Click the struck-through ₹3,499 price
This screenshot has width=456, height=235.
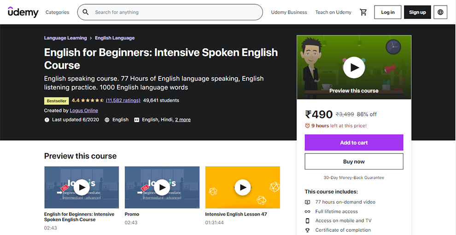click(345, 114)
